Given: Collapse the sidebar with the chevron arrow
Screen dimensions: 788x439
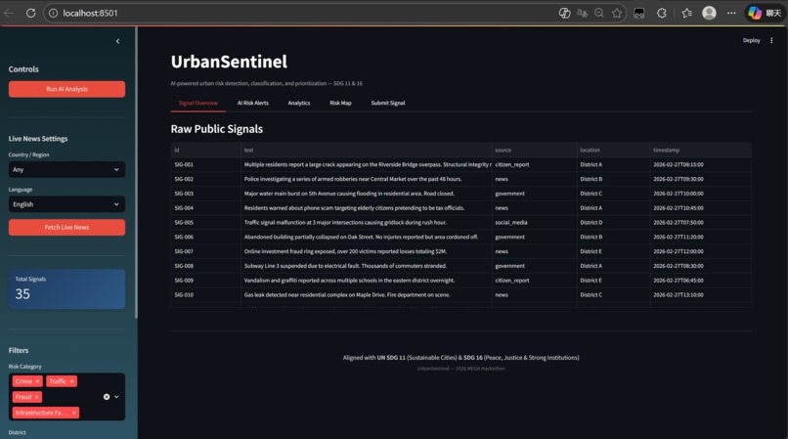Looking at the screenshot, I should 117,41.
